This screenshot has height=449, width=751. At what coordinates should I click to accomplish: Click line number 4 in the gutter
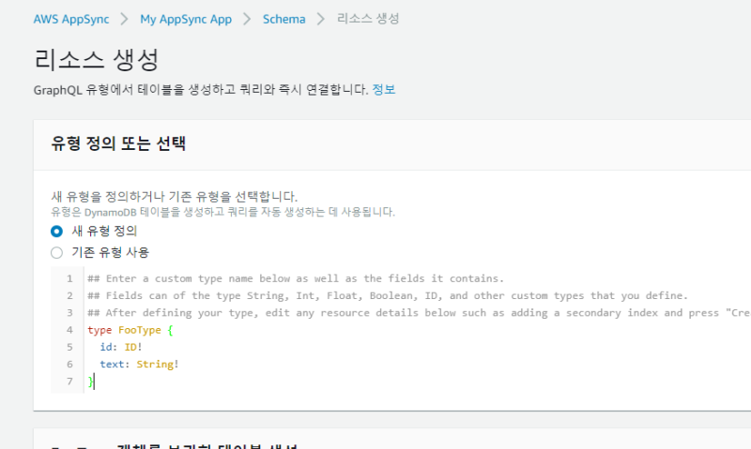[69, 330]
